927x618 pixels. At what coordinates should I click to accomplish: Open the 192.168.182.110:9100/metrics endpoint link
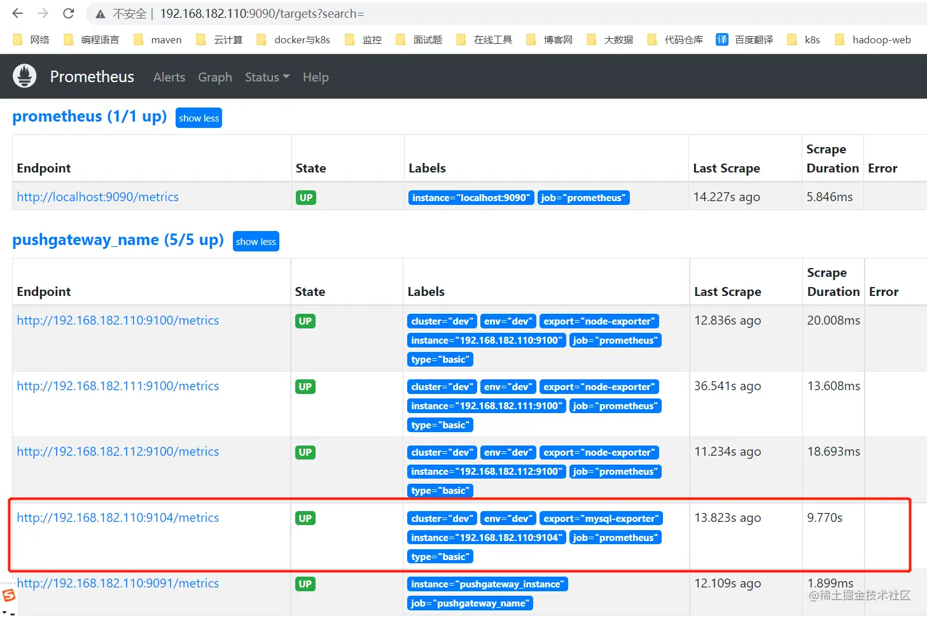118,320
